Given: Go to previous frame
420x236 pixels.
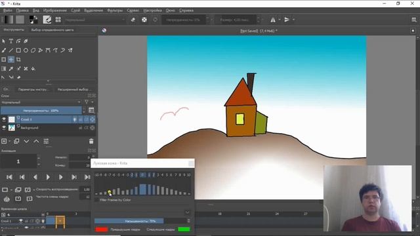Looking at the screenshot, I should (35, 177).
